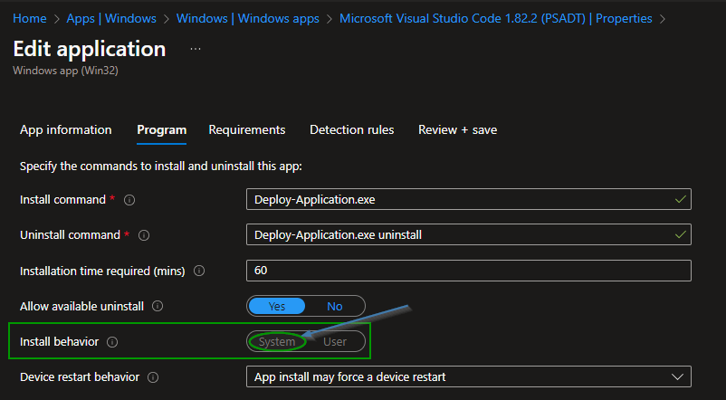The width and height of the screenshot is (726, 400).
Task: Switch to the App information tab
Action: 66,129
